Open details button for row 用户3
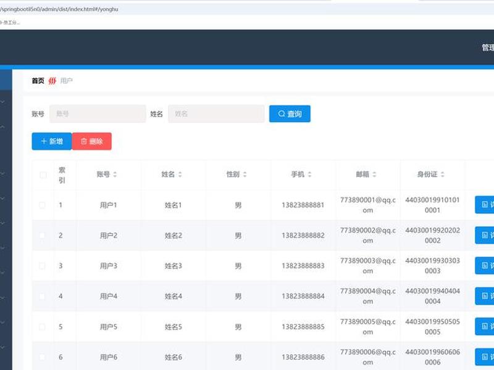This screenshot has width=494, height=370. tap(485, 266)
